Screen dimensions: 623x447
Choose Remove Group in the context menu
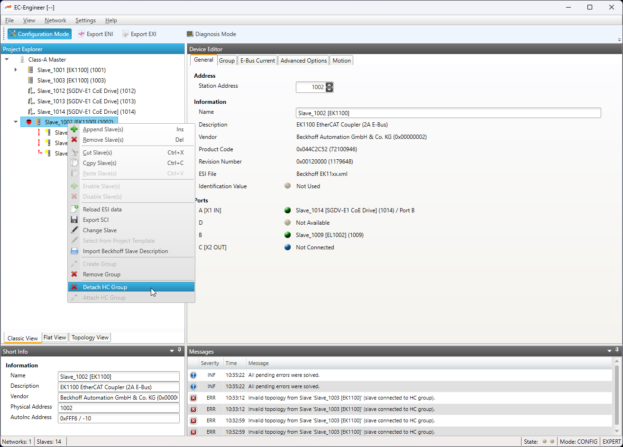101,274
